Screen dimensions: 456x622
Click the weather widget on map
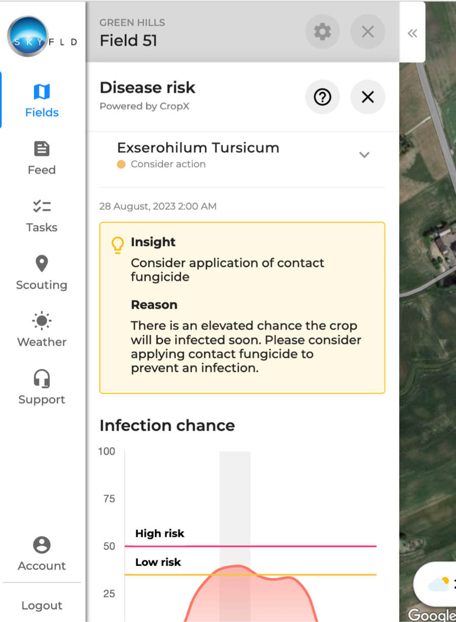pyautogui.click(x=436, y=584)
